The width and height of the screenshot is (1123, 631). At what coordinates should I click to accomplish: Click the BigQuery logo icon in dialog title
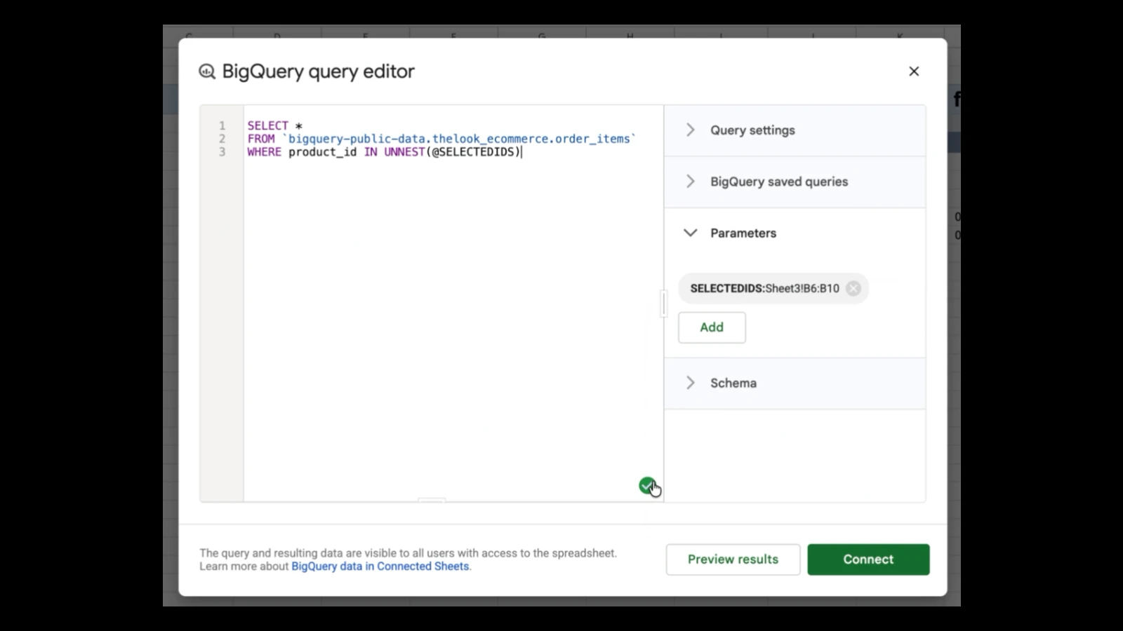[x=207, y=72]
